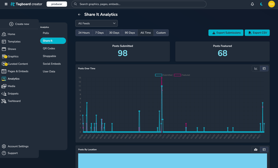Select the 90 Days range

point(130,33)
